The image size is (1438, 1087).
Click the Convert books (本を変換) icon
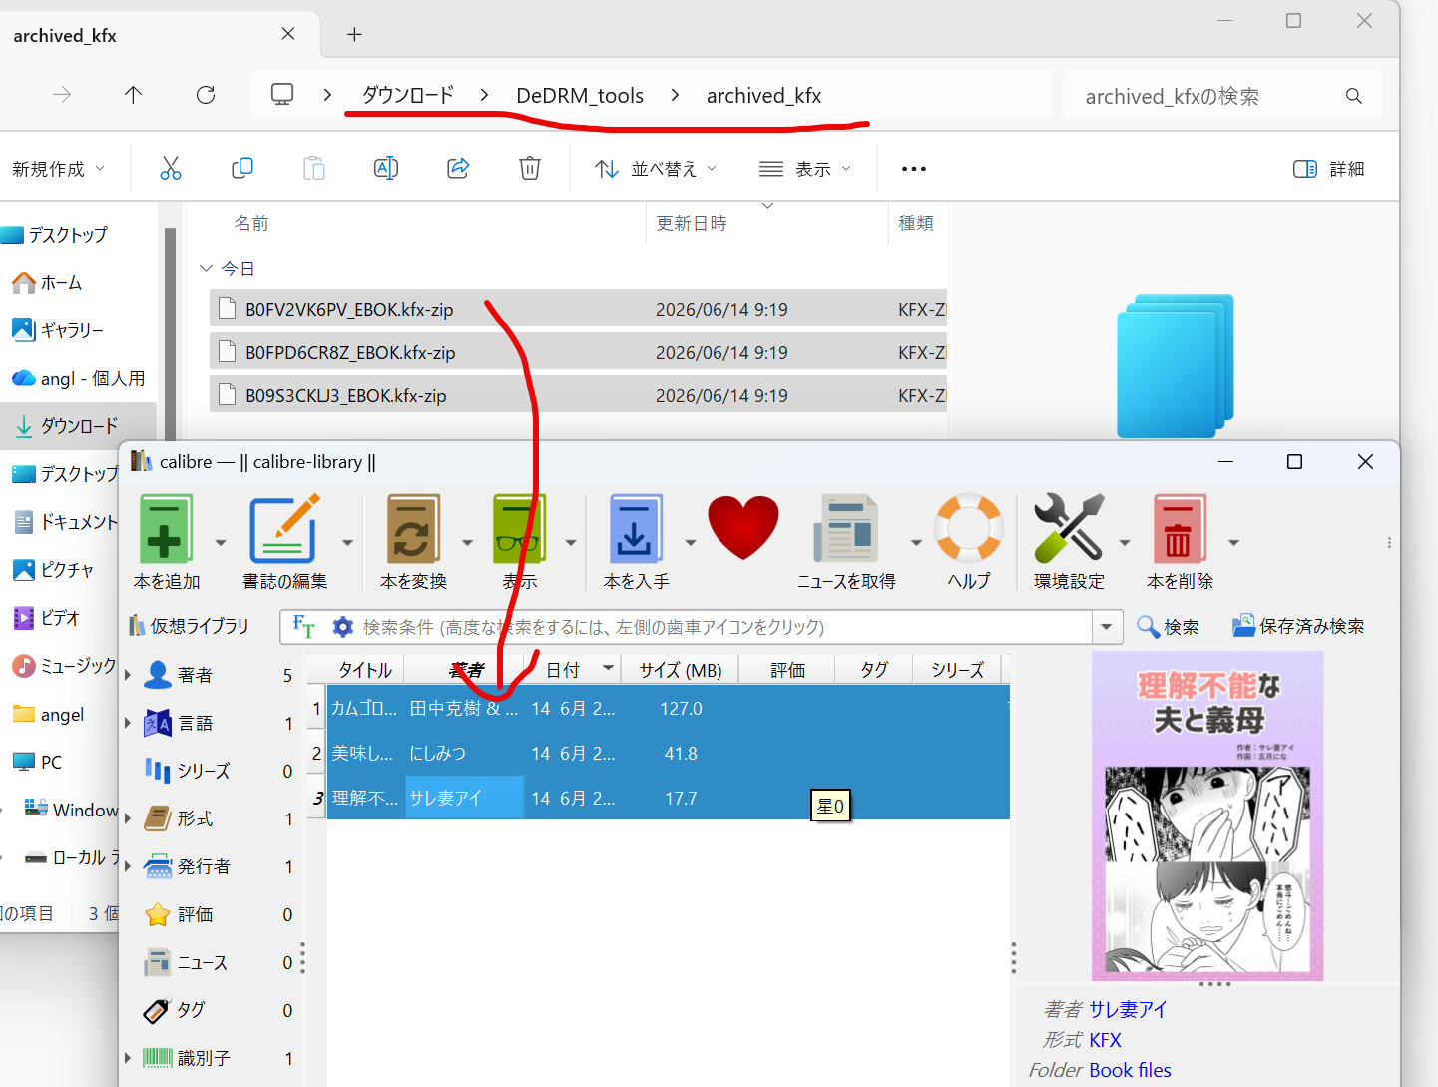point(413,529)
